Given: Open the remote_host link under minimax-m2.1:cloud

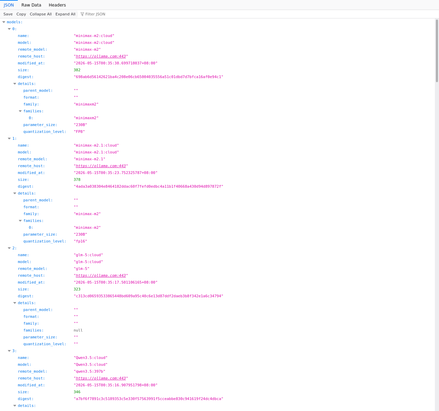Looking at the screenshot, I should [x=101, y=166].
